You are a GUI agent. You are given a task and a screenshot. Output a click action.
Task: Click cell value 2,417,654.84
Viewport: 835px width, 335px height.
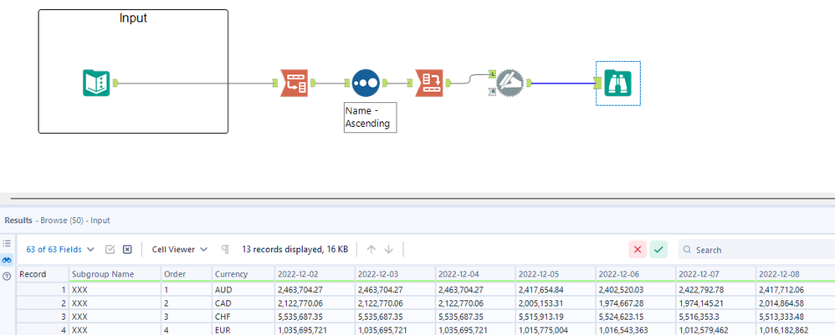[x=556, y=290]
